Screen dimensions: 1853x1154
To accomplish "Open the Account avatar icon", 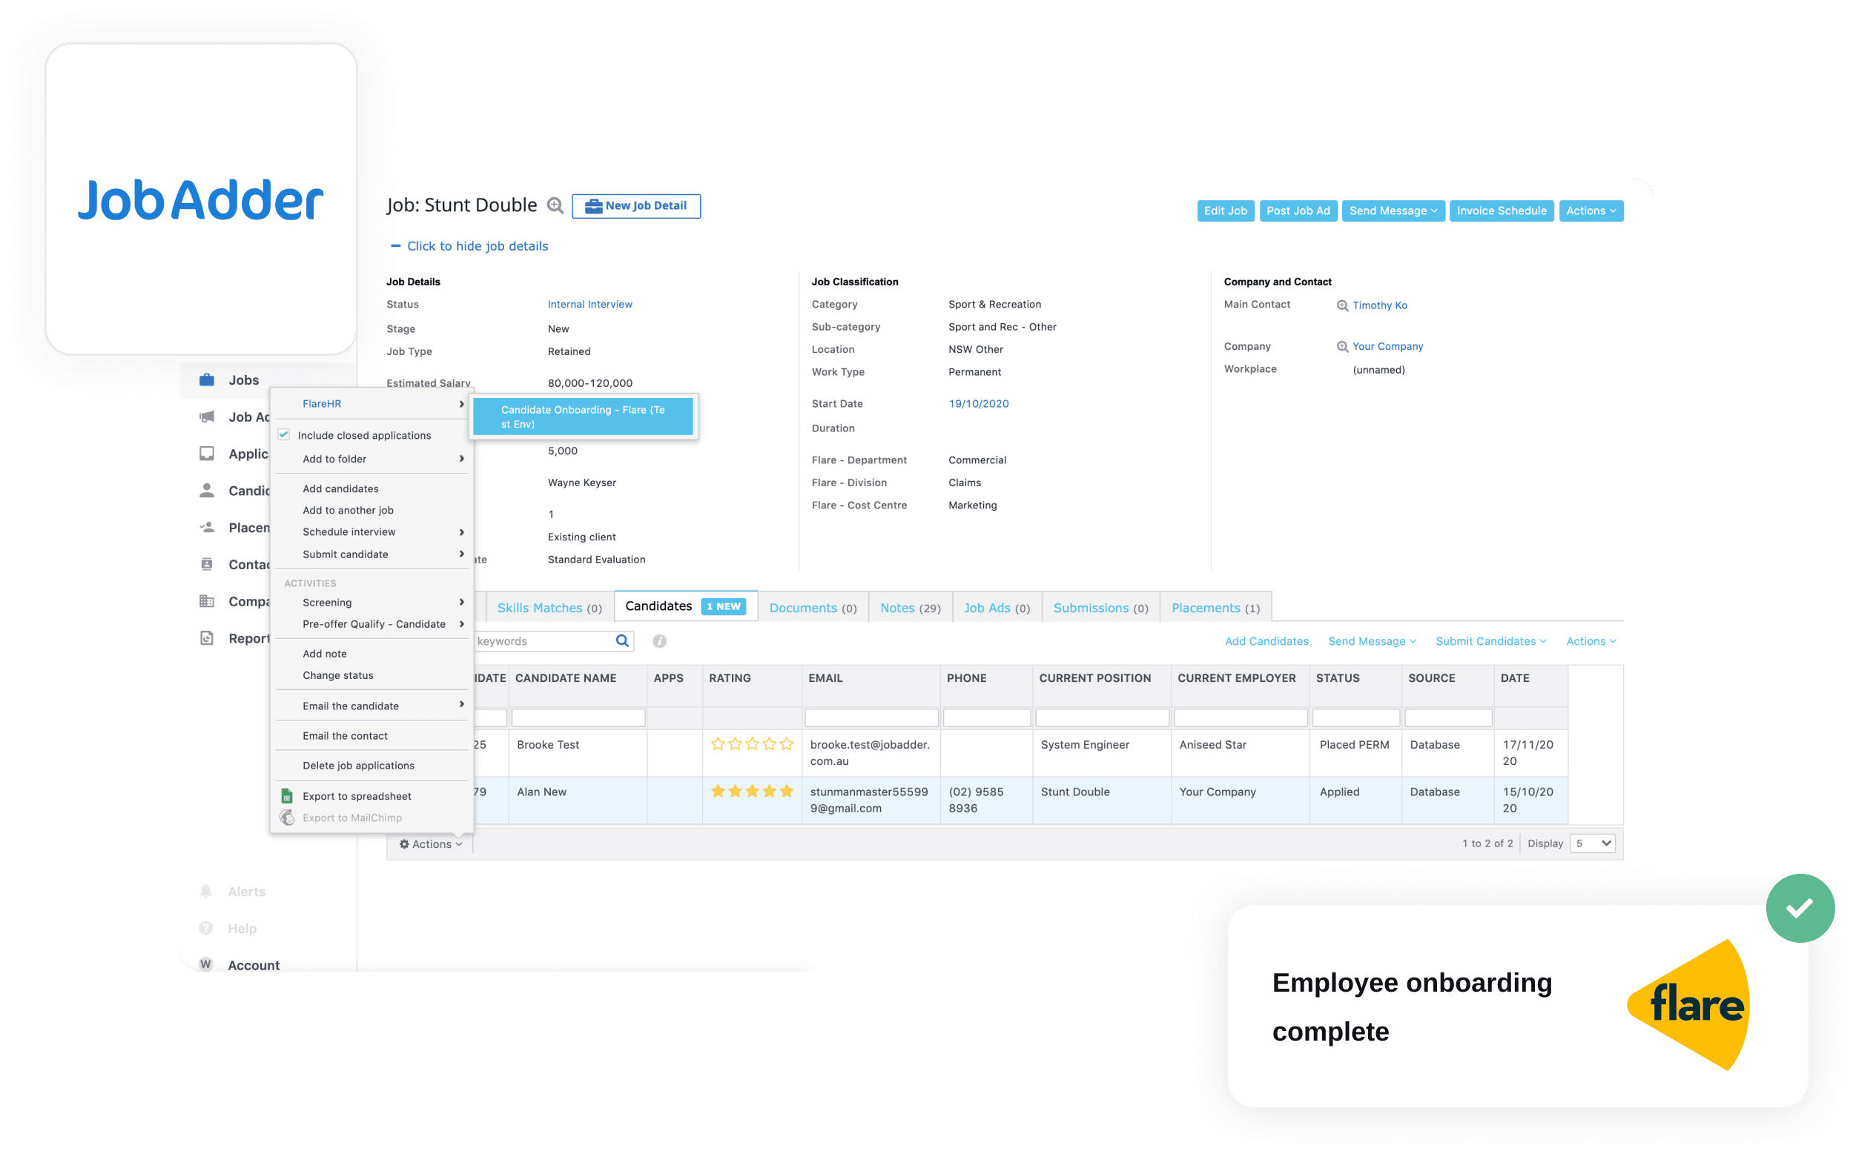I will (x=206, y=965).
